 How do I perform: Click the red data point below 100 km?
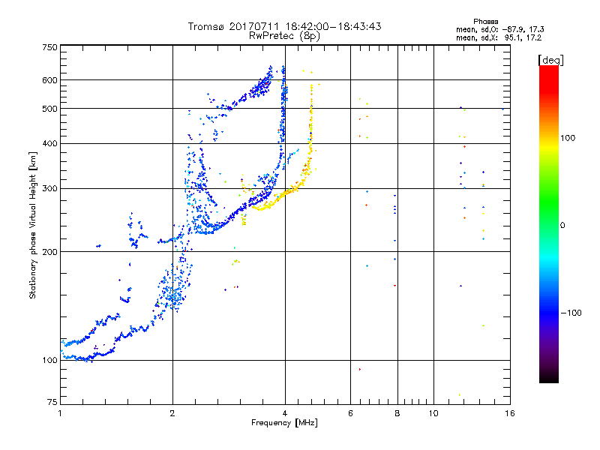[360, 369]
